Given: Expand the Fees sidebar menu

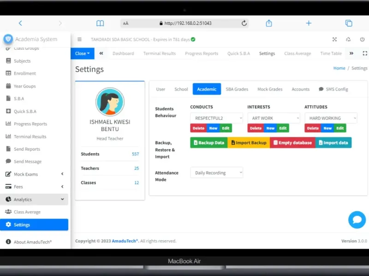Looking at the screenshot, I should click(34, 187).
